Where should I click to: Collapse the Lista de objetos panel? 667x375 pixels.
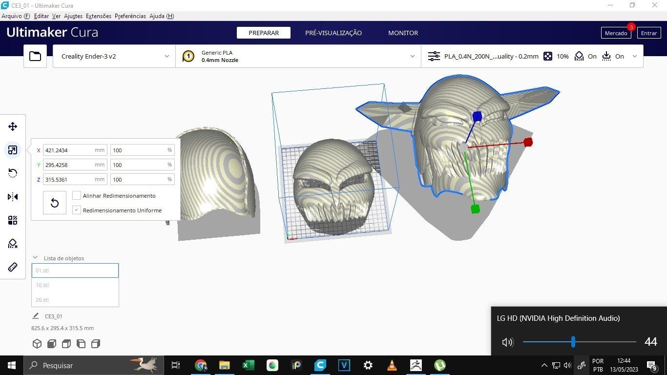35,258
